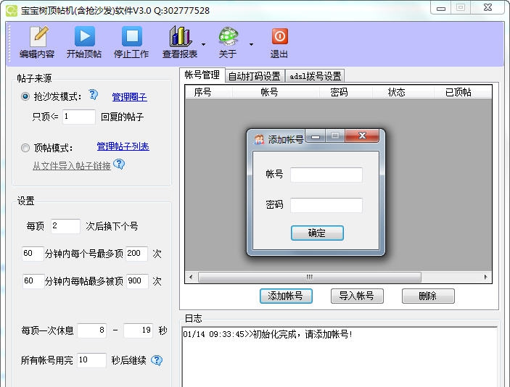The height and width of the screenshot is (387, 510).
Task: Open 管理圈子 link
Action: 129,97
